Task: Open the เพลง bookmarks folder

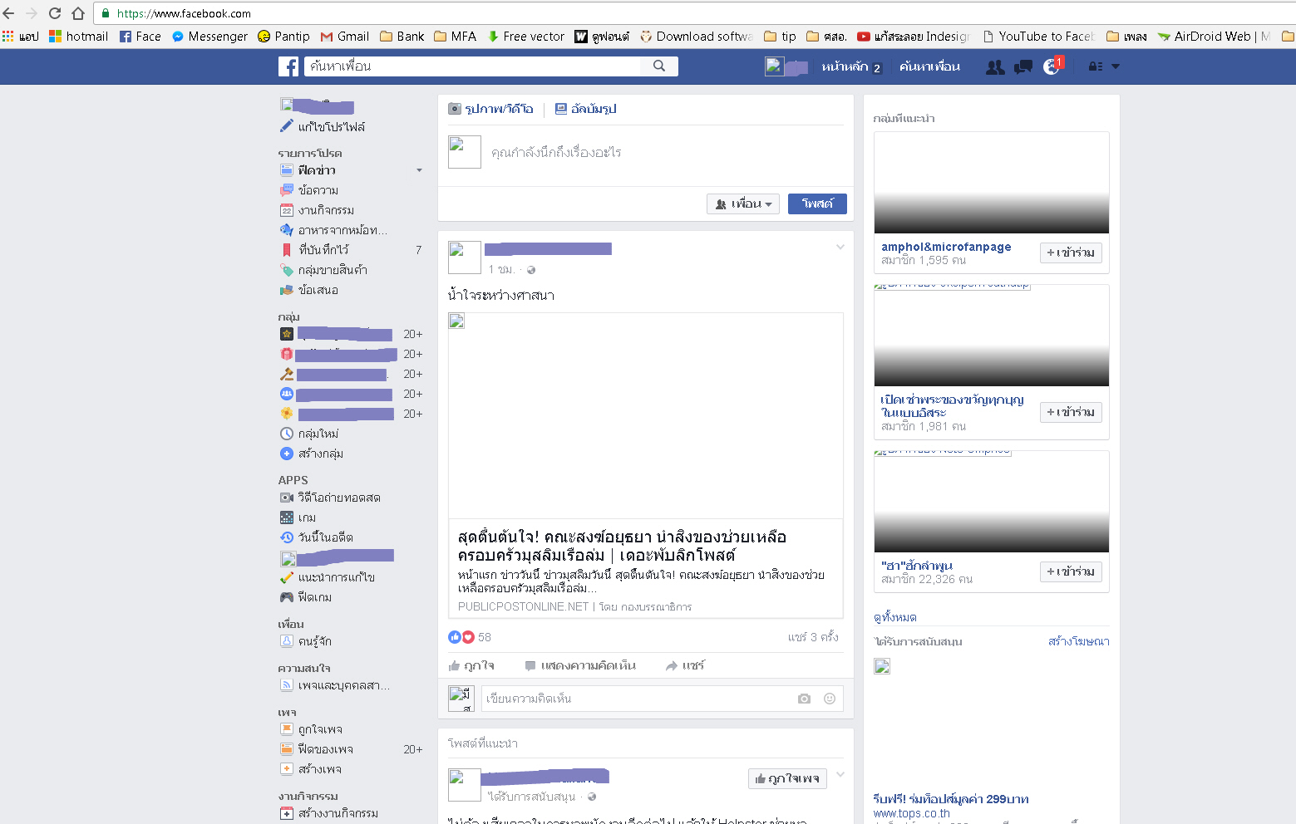Action: click(1126, 37)
